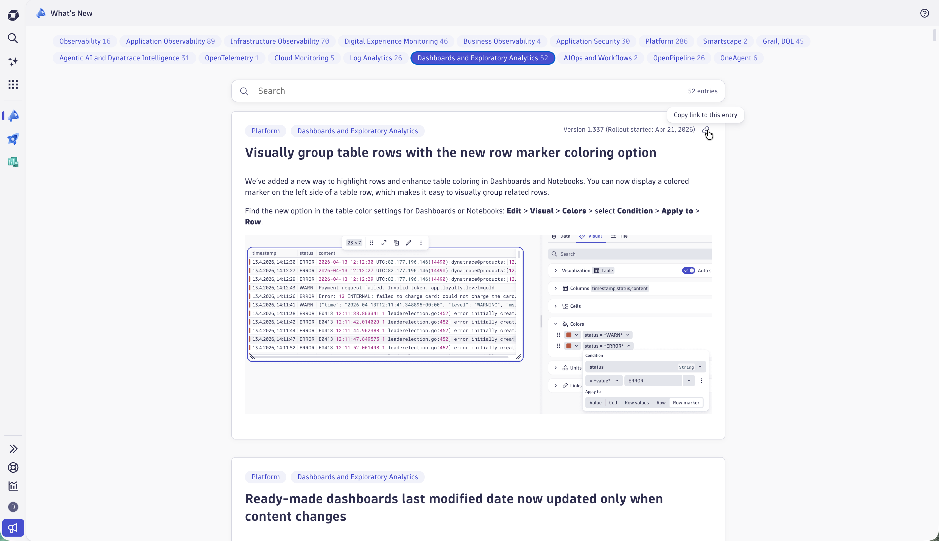Click the page vertical scrollbar
The width and height of the screenshot is (939, 541).
click(935, 35)
